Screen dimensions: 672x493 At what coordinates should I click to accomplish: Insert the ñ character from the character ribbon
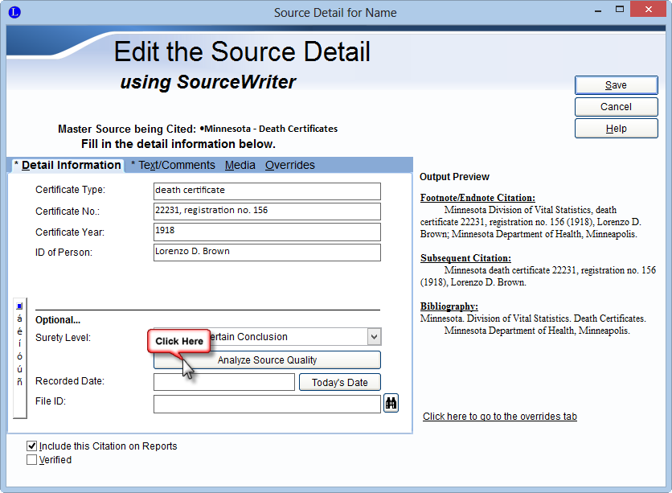click(x=19, y=381)
